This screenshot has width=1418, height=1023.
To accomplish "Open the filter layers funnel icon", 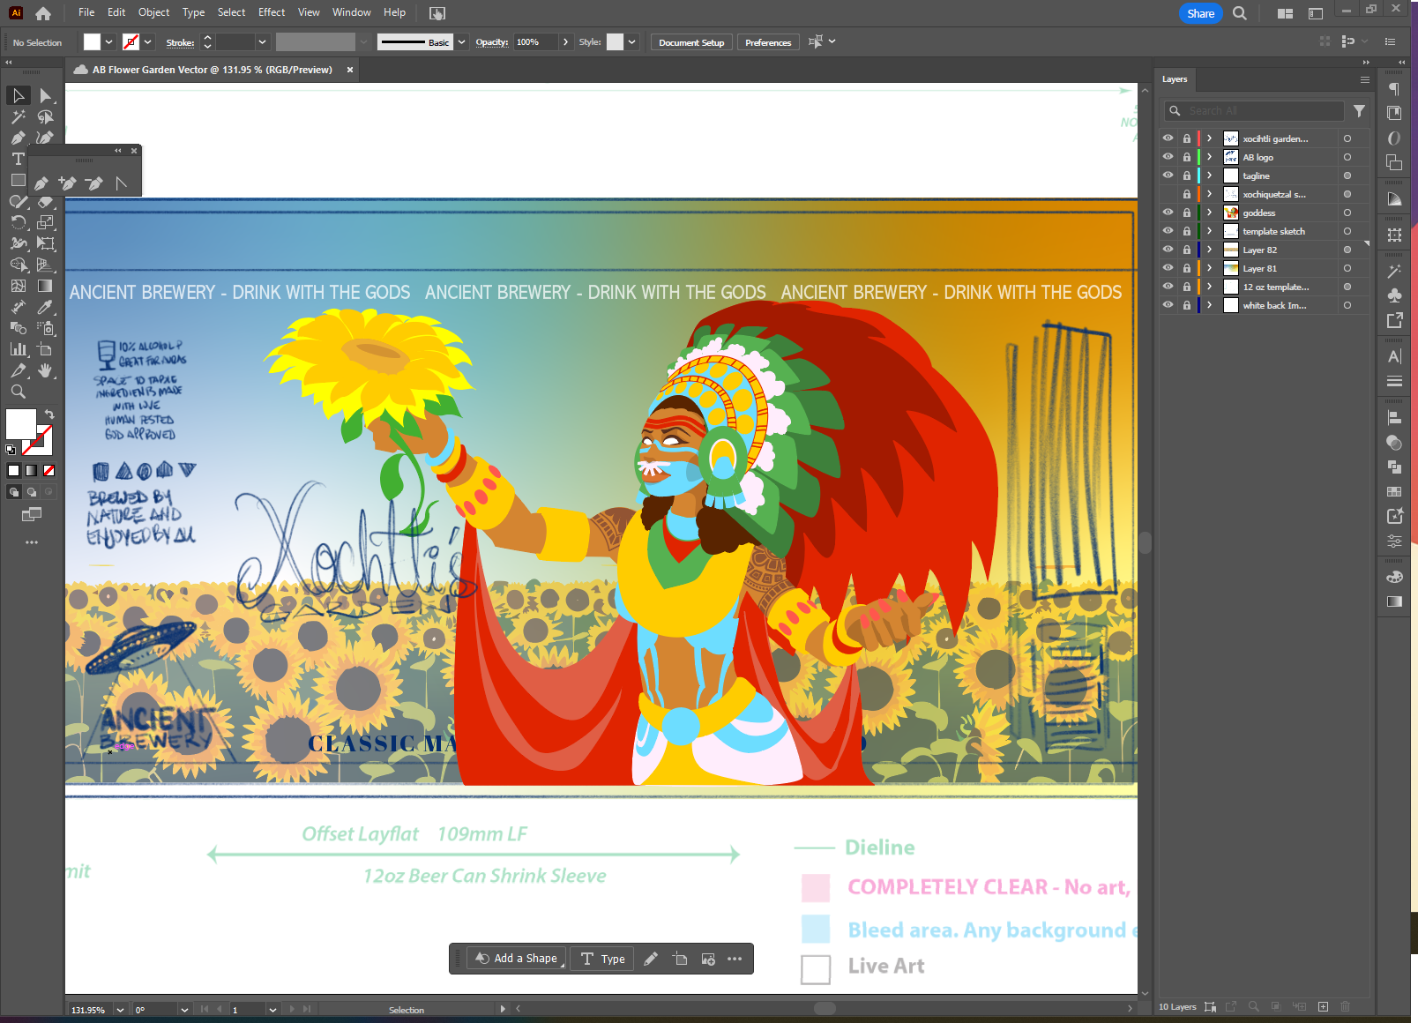I will pyautogui.click(x=1359, y=111).
